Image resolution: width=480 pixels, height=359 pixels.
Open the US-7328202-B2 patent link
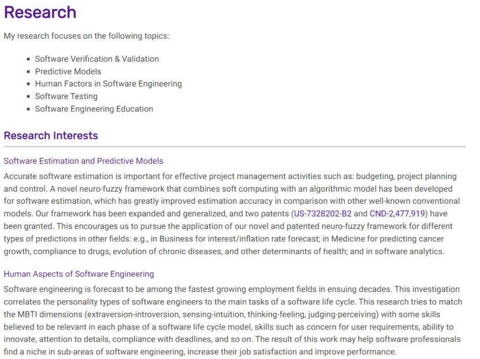click(x=322, y=214)
